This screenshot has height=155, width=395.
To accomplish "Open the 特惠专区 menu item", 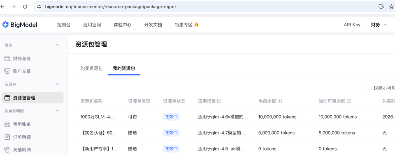I will [x=184, y=25].
